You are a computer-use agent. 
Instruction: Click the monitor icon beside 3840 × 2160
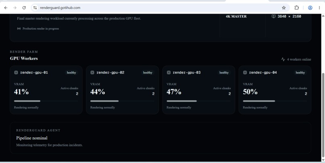(273, 16)
